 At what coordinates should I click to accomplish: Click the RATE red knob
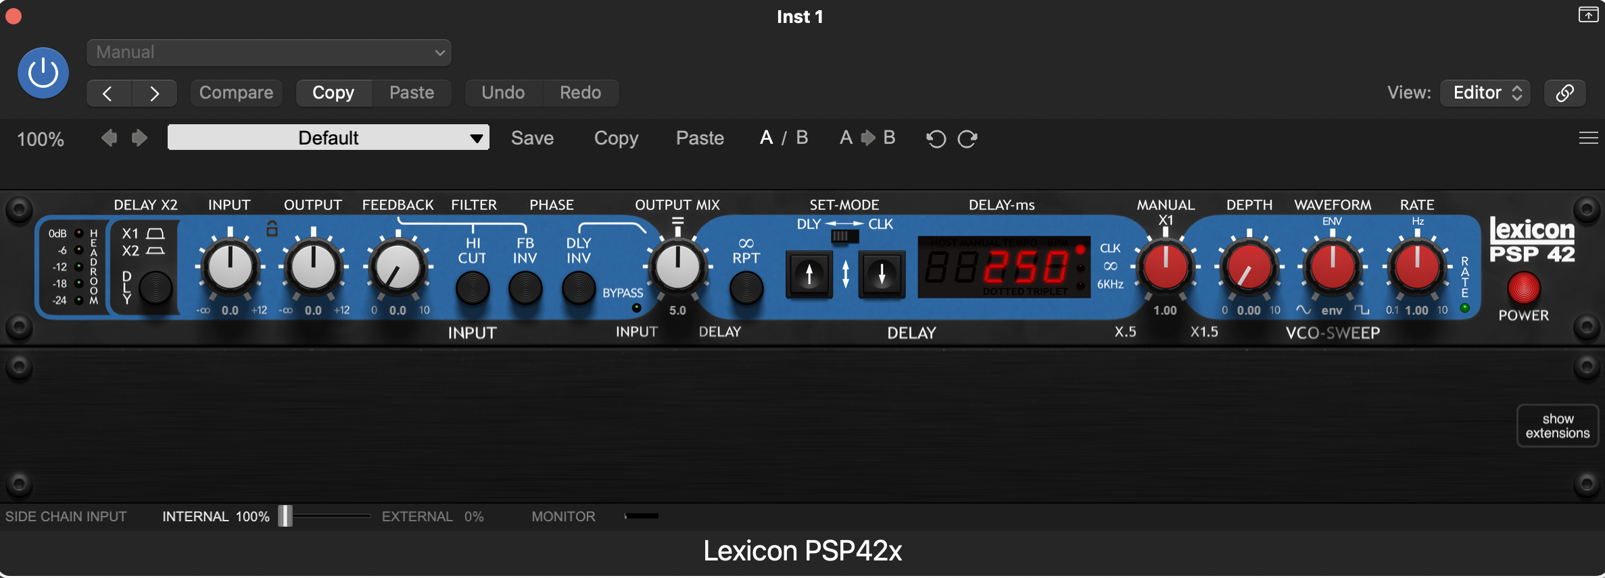pyautogui.click(x=1416, y=267)
